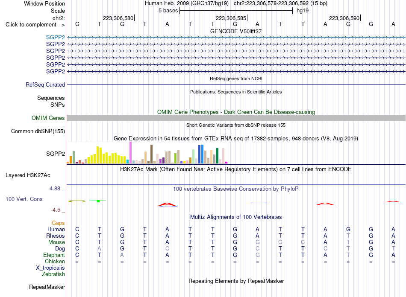The height and width of the screenshot is (297, 406).
Task: Click the Sequences track label
Action: click(51, 98)
